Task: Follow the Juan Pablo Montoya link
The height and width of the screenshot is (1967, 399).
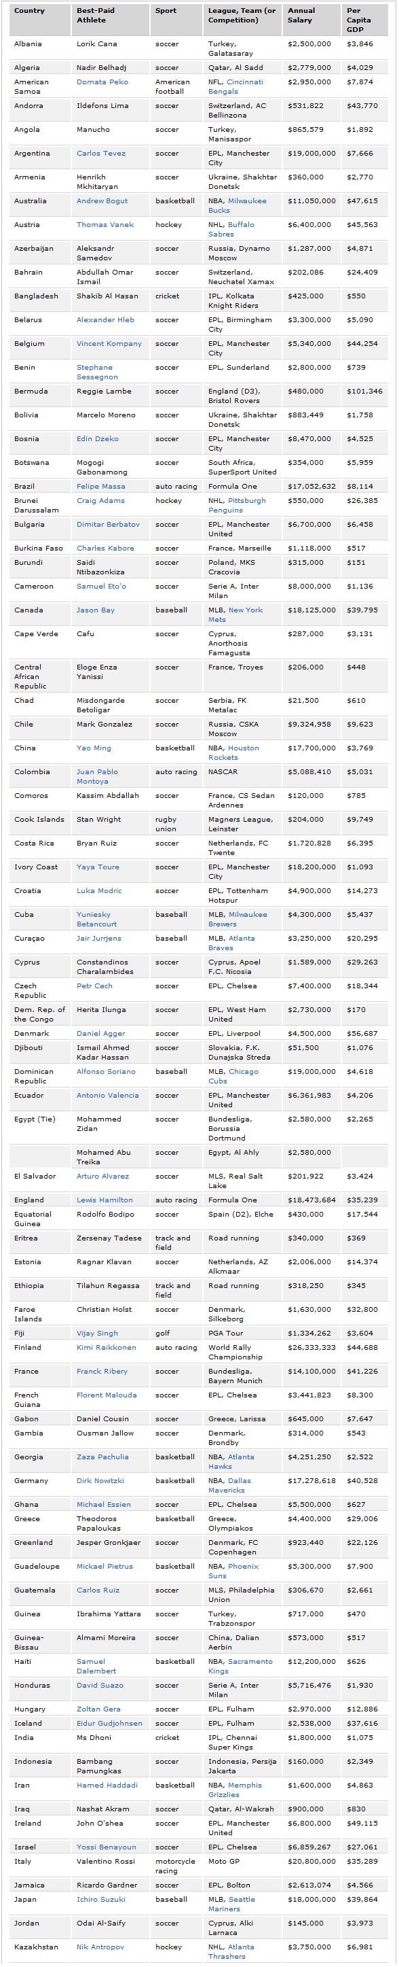Action: click(97, 777)
